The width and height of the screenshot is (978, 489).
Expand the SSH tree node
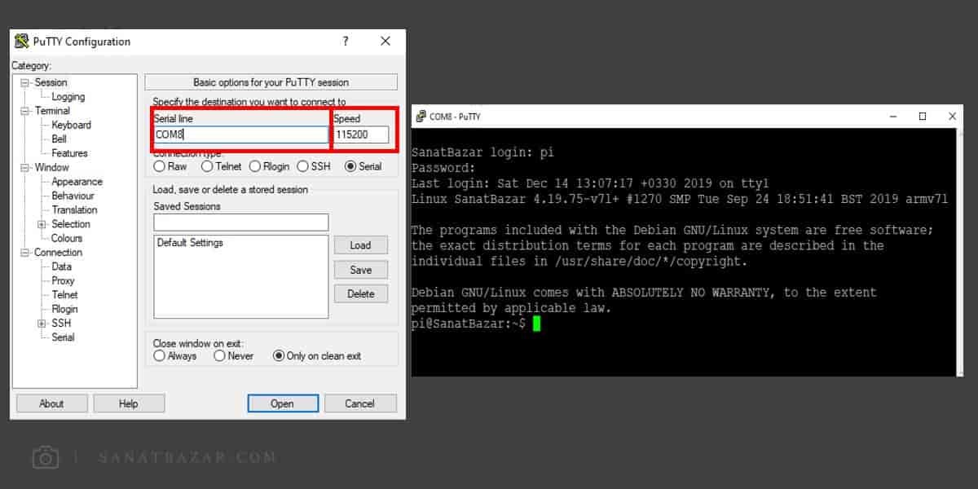click(42, 324)
